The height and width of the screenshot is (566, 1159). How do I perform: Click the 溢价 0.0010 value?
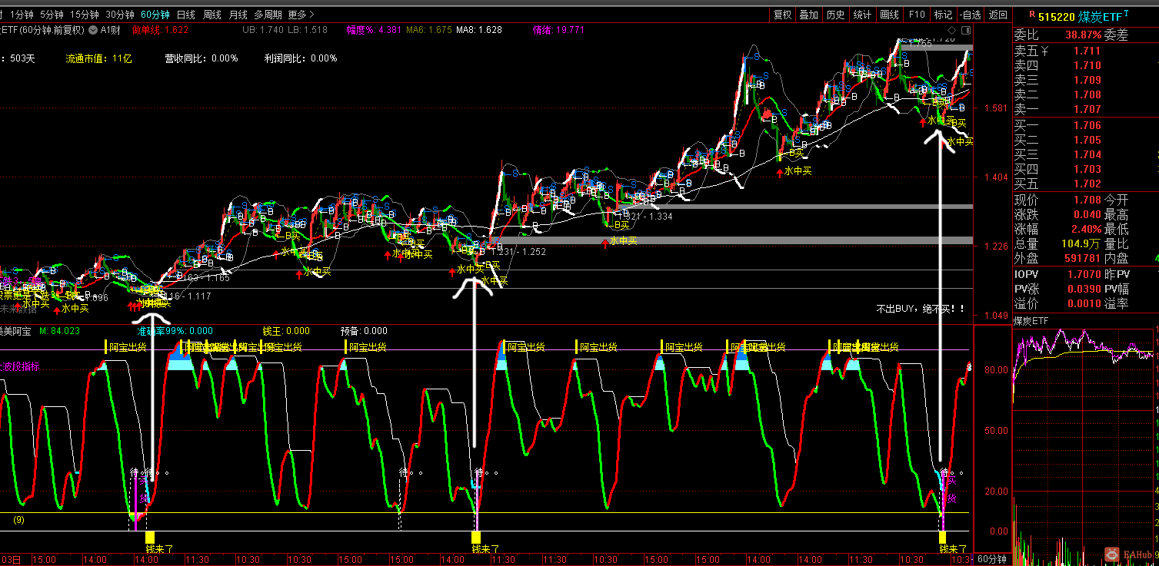pos(1084,303)
